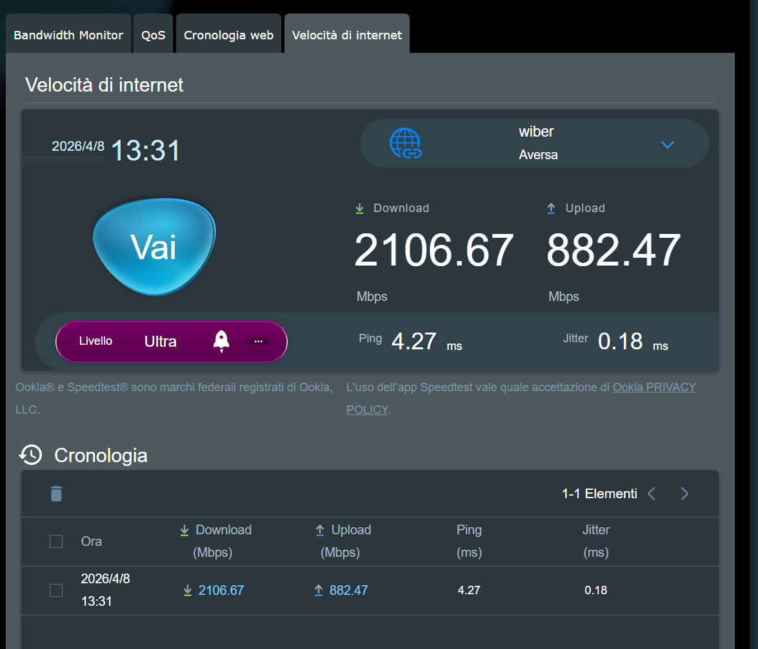Screen dimensions: 758x649
Task: Click the large 2106.67 download result
Action: pyautogui.click(x=434, y=250)
